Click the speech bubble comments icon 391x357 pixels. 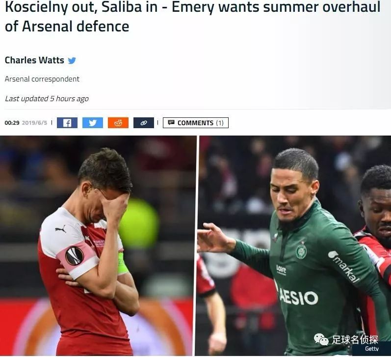click(171, 122)
